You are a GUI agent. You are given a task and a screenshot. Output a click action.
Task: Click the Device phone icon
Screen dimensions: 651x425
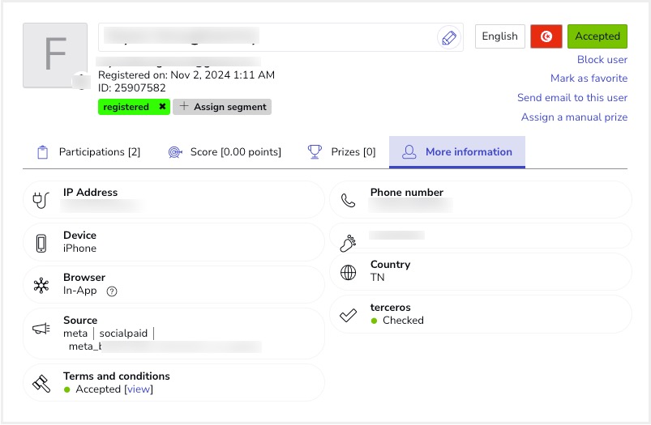point(41,243)
